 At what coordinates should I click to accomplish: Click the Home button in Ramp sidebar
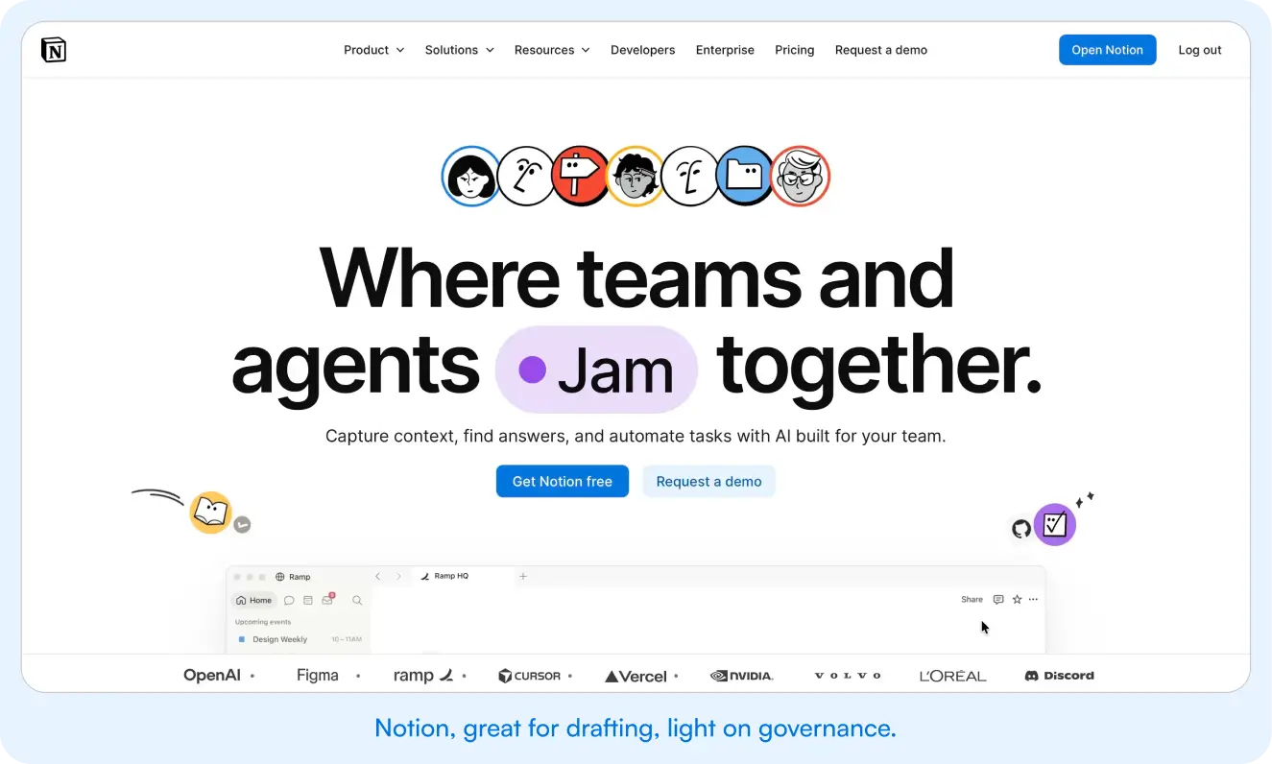pos(254,600)
